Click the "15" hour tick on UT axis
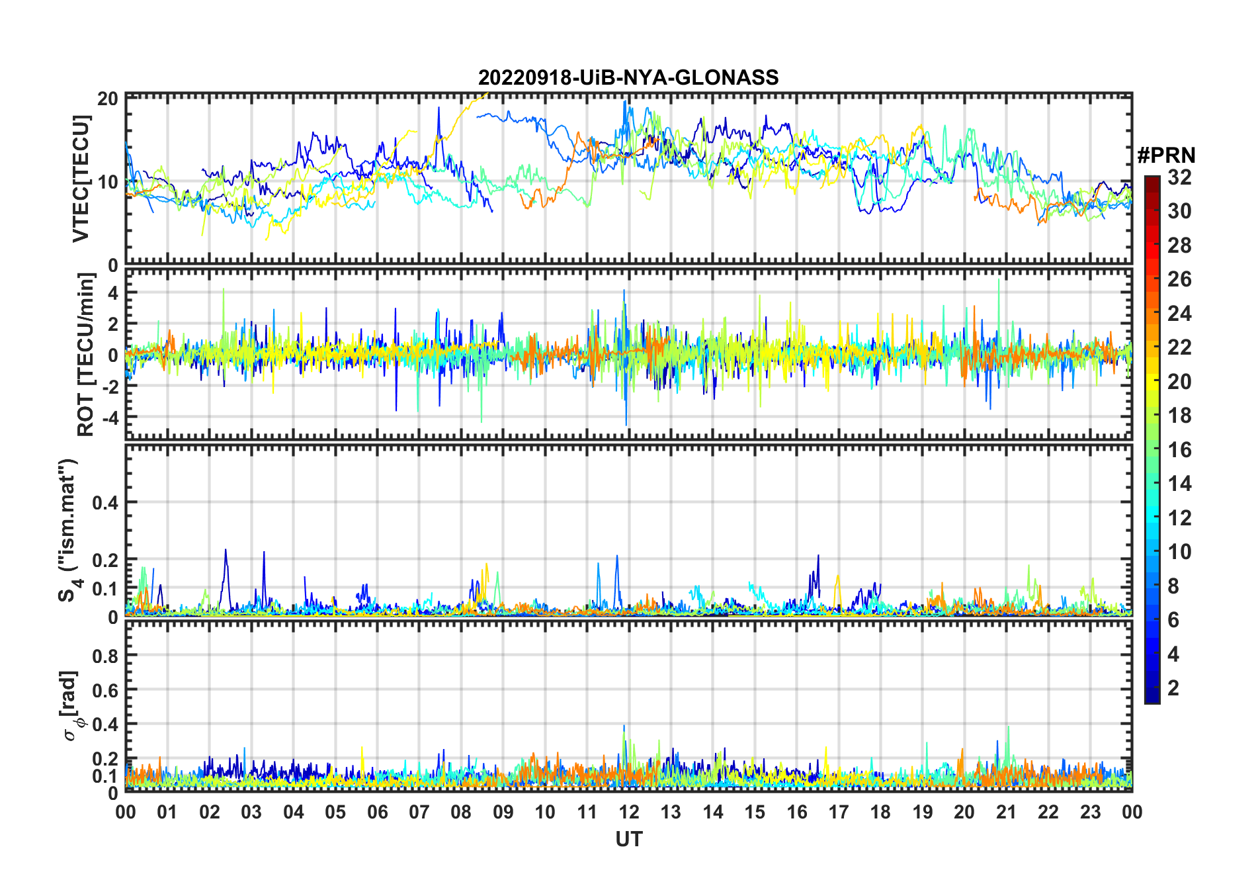The image size is (1258, 880). (x=755, y=813)
